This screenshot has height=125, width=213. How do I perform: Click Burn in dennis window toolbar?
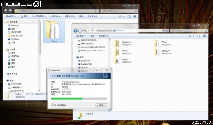(x=93, y=36)
